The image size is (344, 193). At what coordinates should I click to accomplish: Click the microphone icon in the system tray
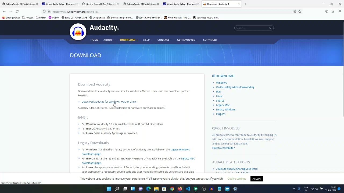299,189
